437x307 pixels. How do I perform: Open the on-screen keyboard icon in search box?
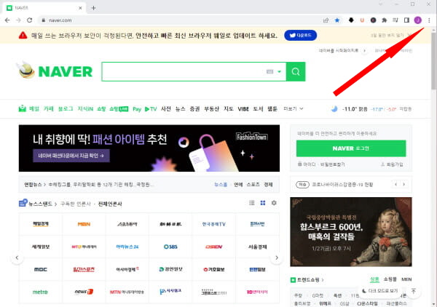click(x=269, y=71)
